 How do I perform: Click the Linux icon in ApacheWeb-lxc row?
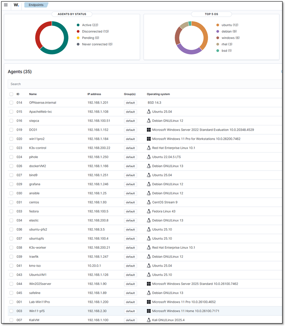(148, 112)
